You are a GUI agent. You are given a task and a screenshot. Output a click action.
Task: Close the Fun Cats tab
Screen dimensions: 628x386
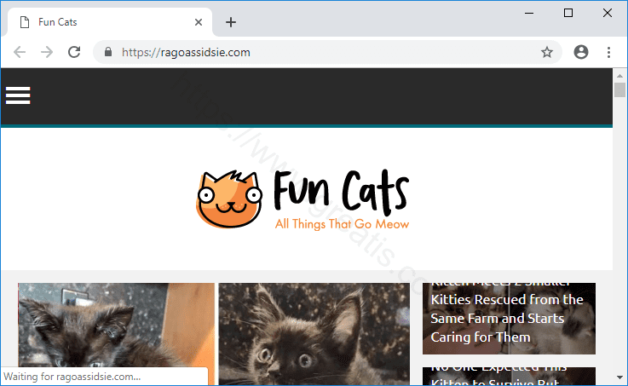[199, 22]
